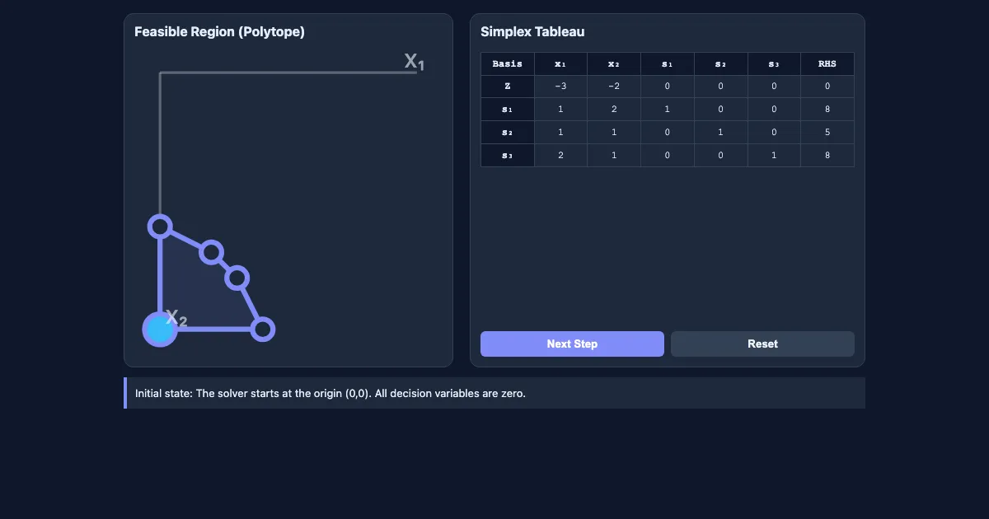Click the −2 cell in the Z row

coord(614,86)
